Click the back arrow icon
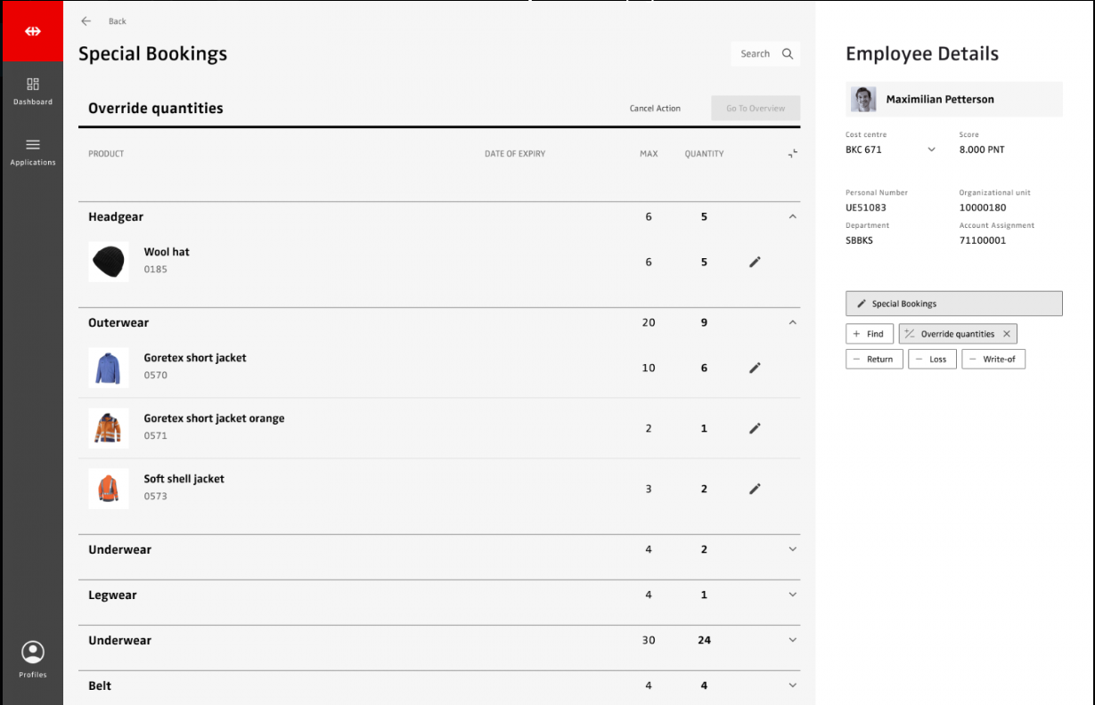The image size is (1095, 705). 86,21
